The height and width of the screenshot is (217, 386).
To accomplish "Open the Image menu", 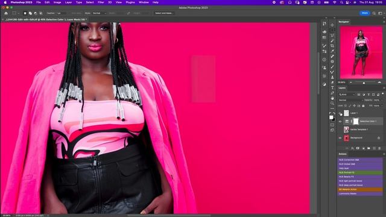I will 57,2.
